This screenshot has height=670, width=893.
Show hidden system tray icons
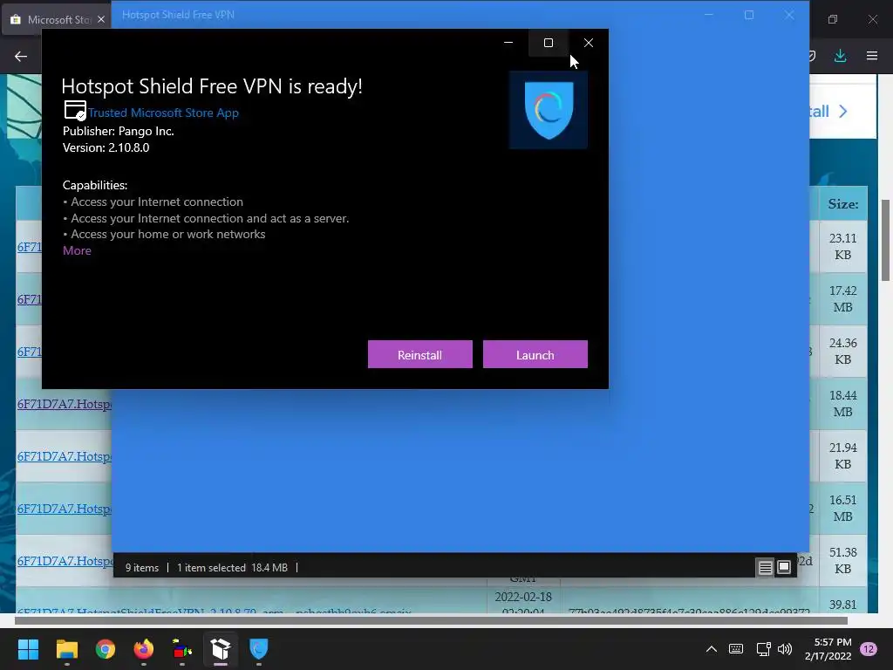[x=712, y=649]
